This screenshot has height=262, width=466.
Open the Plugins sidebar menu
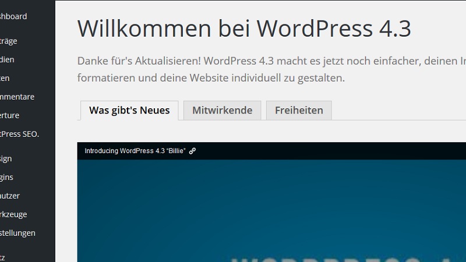pos(6,178)
